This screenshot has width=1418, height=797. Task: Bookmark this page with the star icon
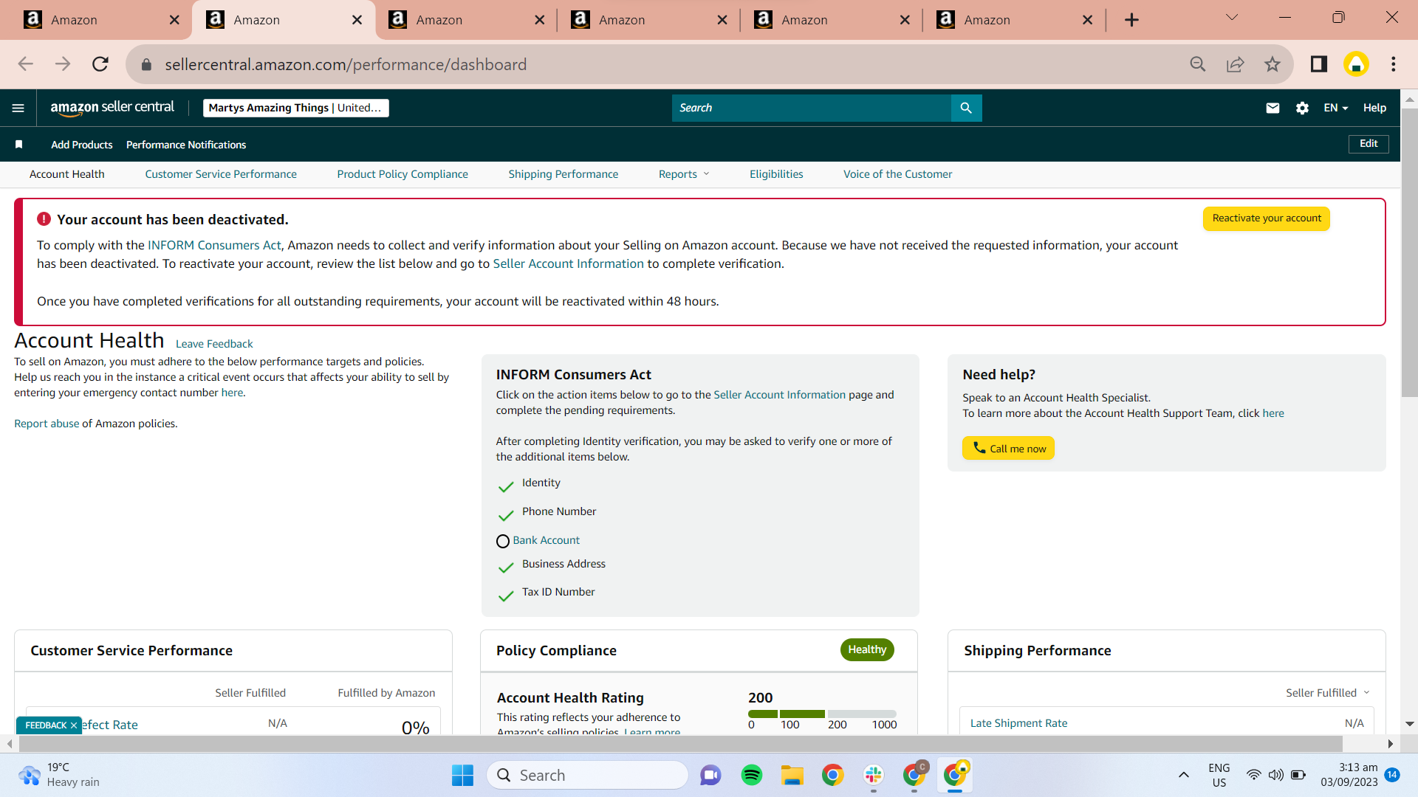click(1272, 64)
